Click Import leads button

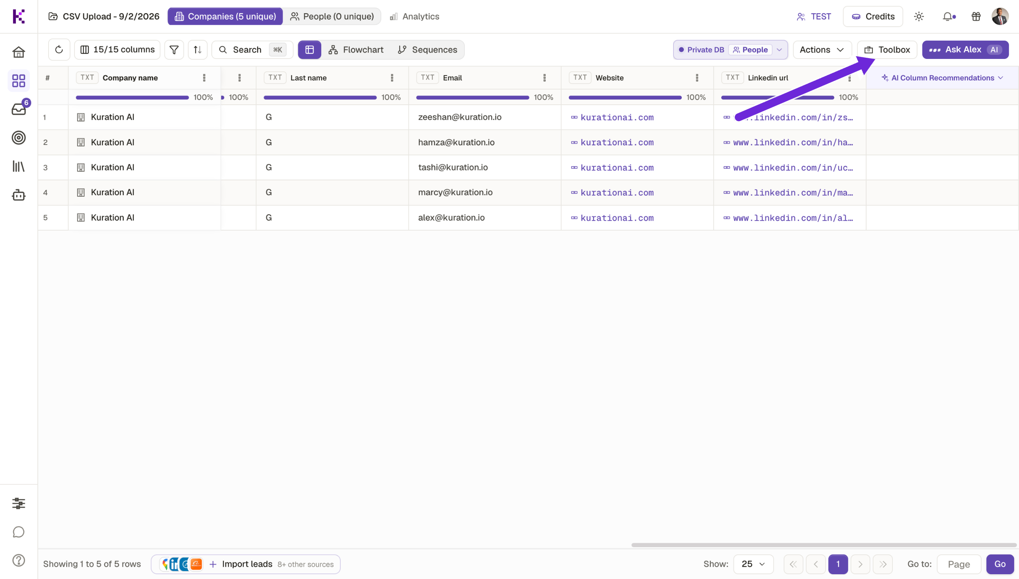click(x=246, y=564)
